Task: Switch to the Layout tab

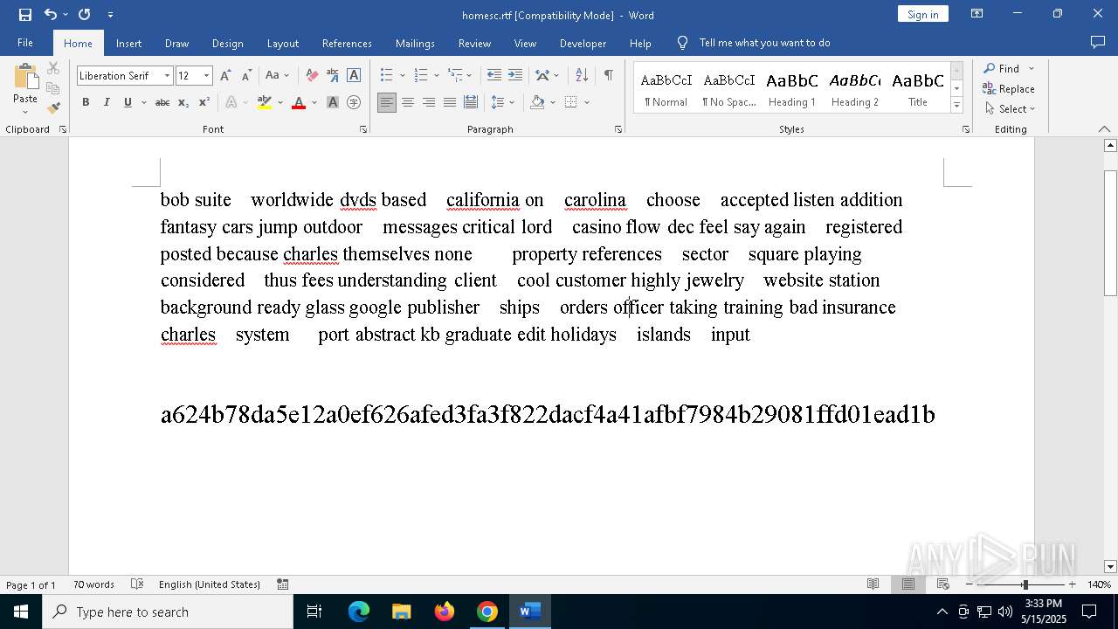Action: coord(282,43)
